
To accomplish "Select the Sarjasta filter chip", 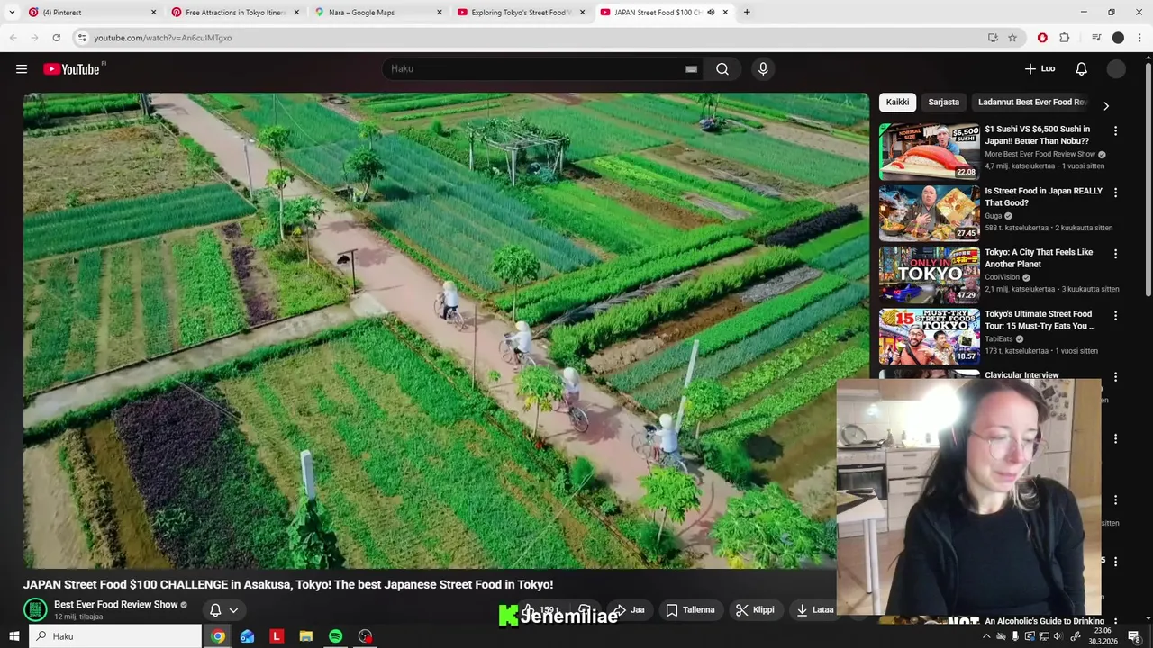I will click(944, 103).
